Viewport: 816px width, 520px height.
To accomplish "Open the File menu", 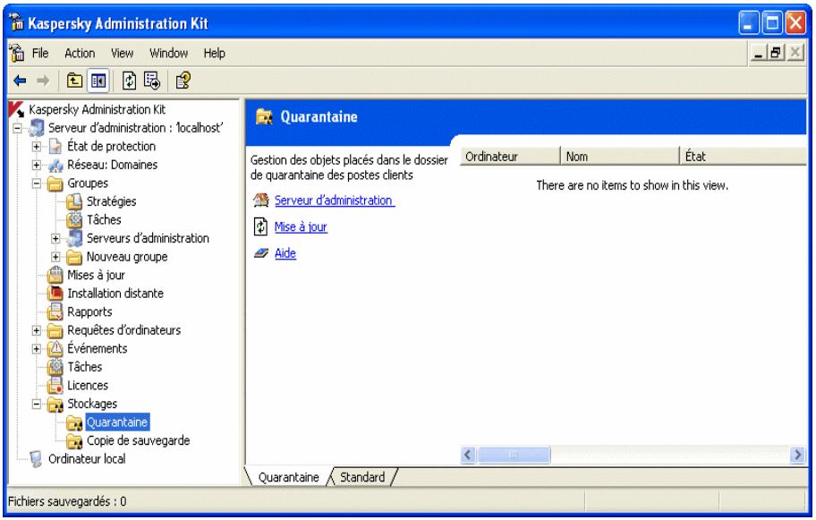I will [40, 53].
